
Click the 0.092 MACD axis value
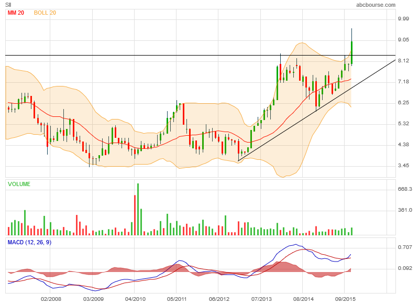point(405,268)
